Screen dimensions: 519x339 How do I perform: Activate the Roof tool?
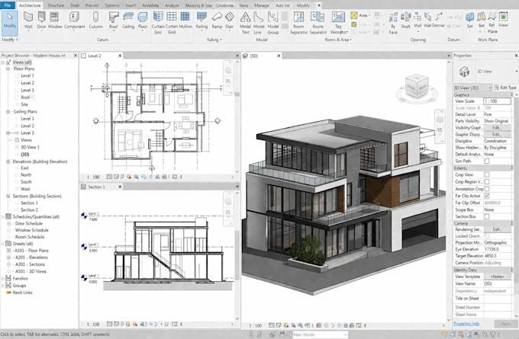pyautogui.click(x=114, y=21)
